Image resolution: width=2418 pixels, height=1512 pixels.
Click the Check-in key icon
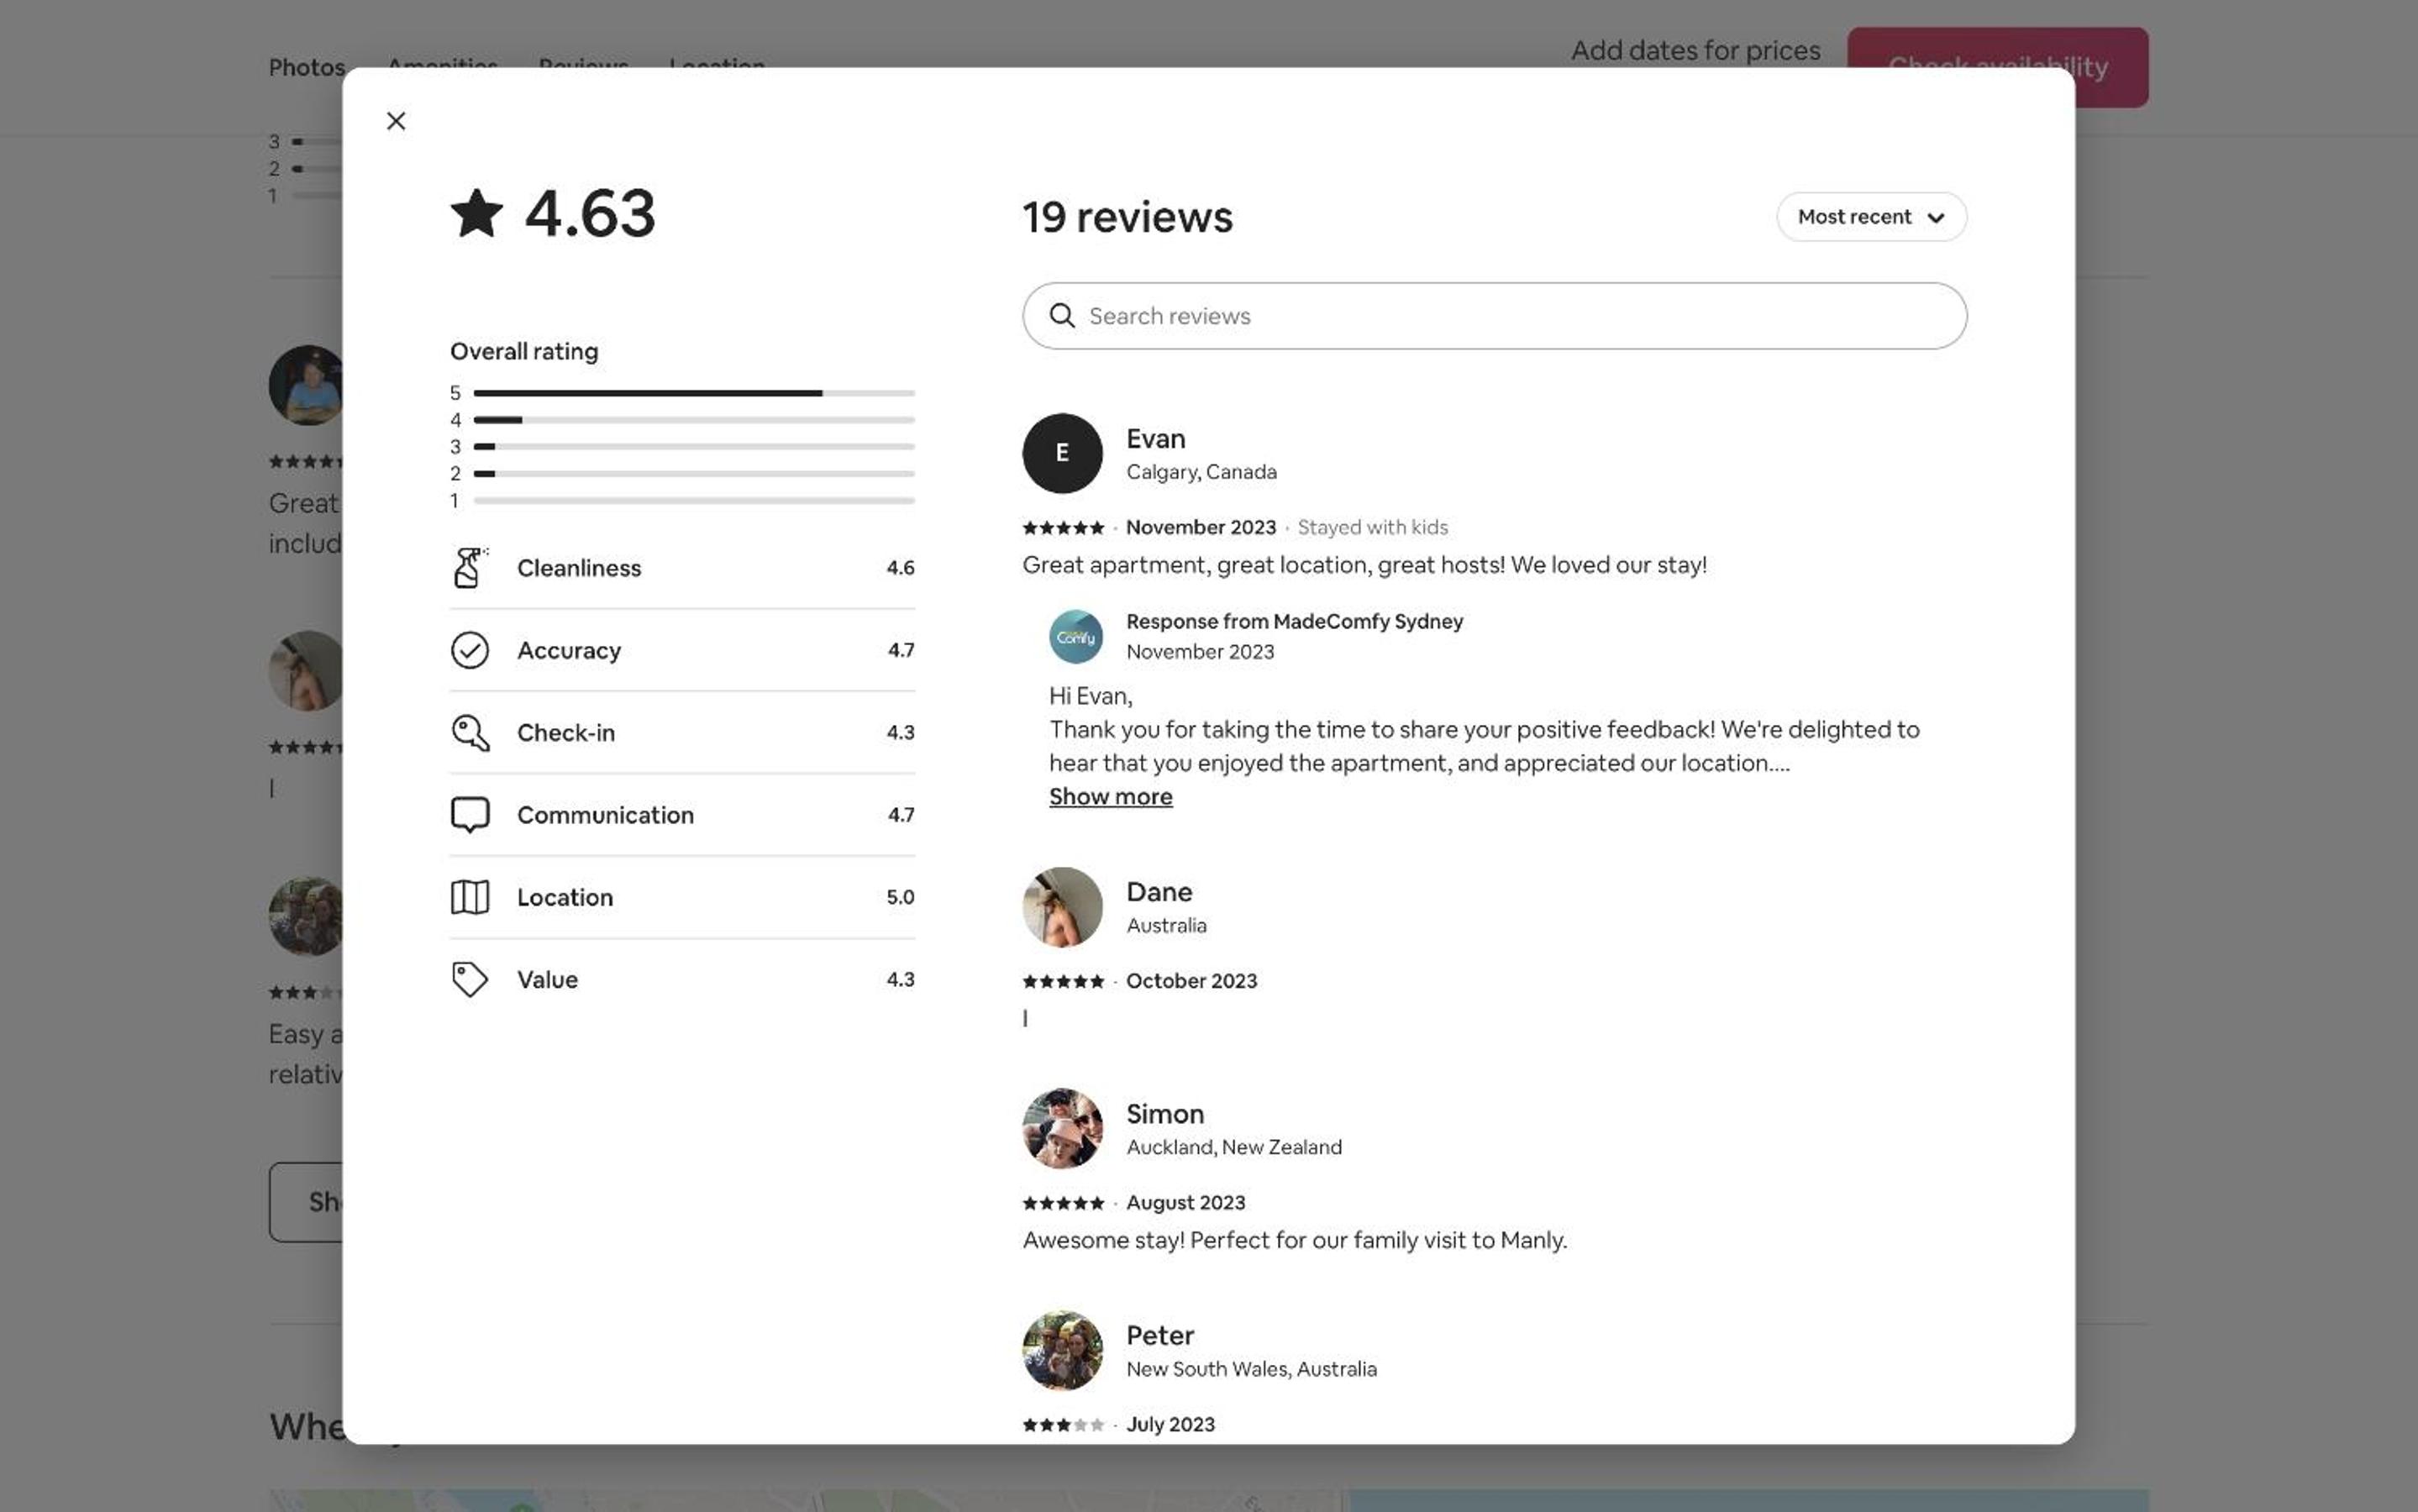pos(470,732)
